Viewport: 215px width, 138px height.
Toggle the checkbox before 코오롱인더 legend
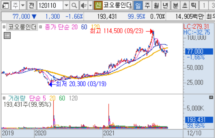click(4, 27)
